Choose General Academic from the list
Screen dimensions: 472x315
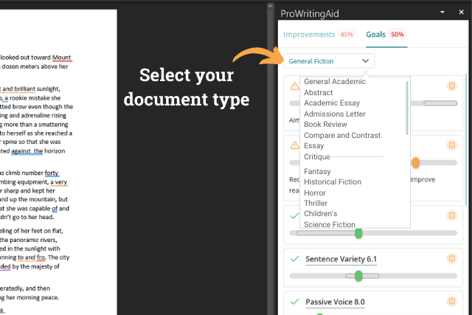click(335, 82)
